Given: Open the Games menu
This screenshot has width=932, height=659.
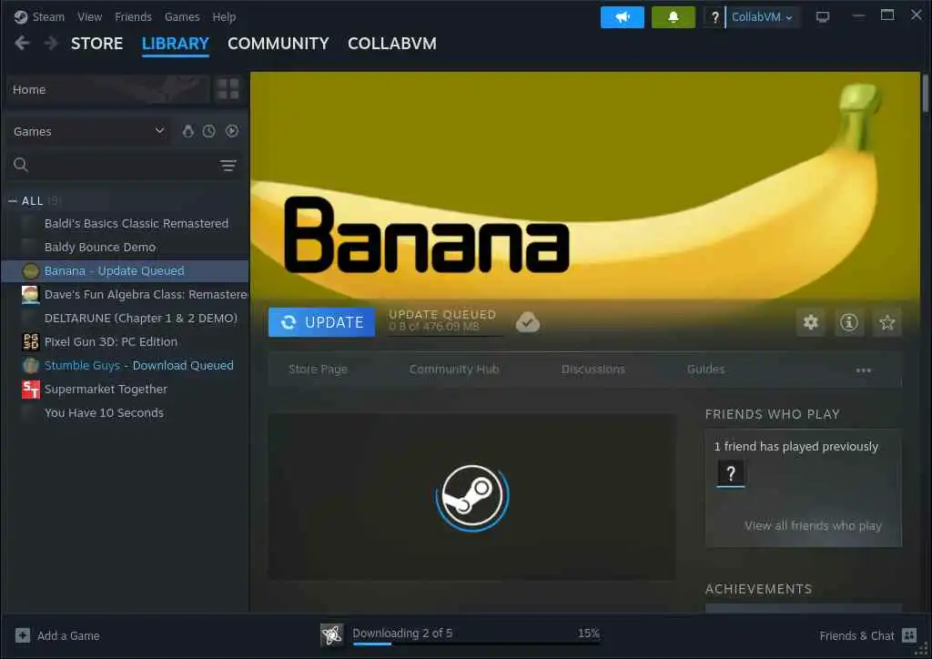Looking at the screenshot, I should point(182,17).
